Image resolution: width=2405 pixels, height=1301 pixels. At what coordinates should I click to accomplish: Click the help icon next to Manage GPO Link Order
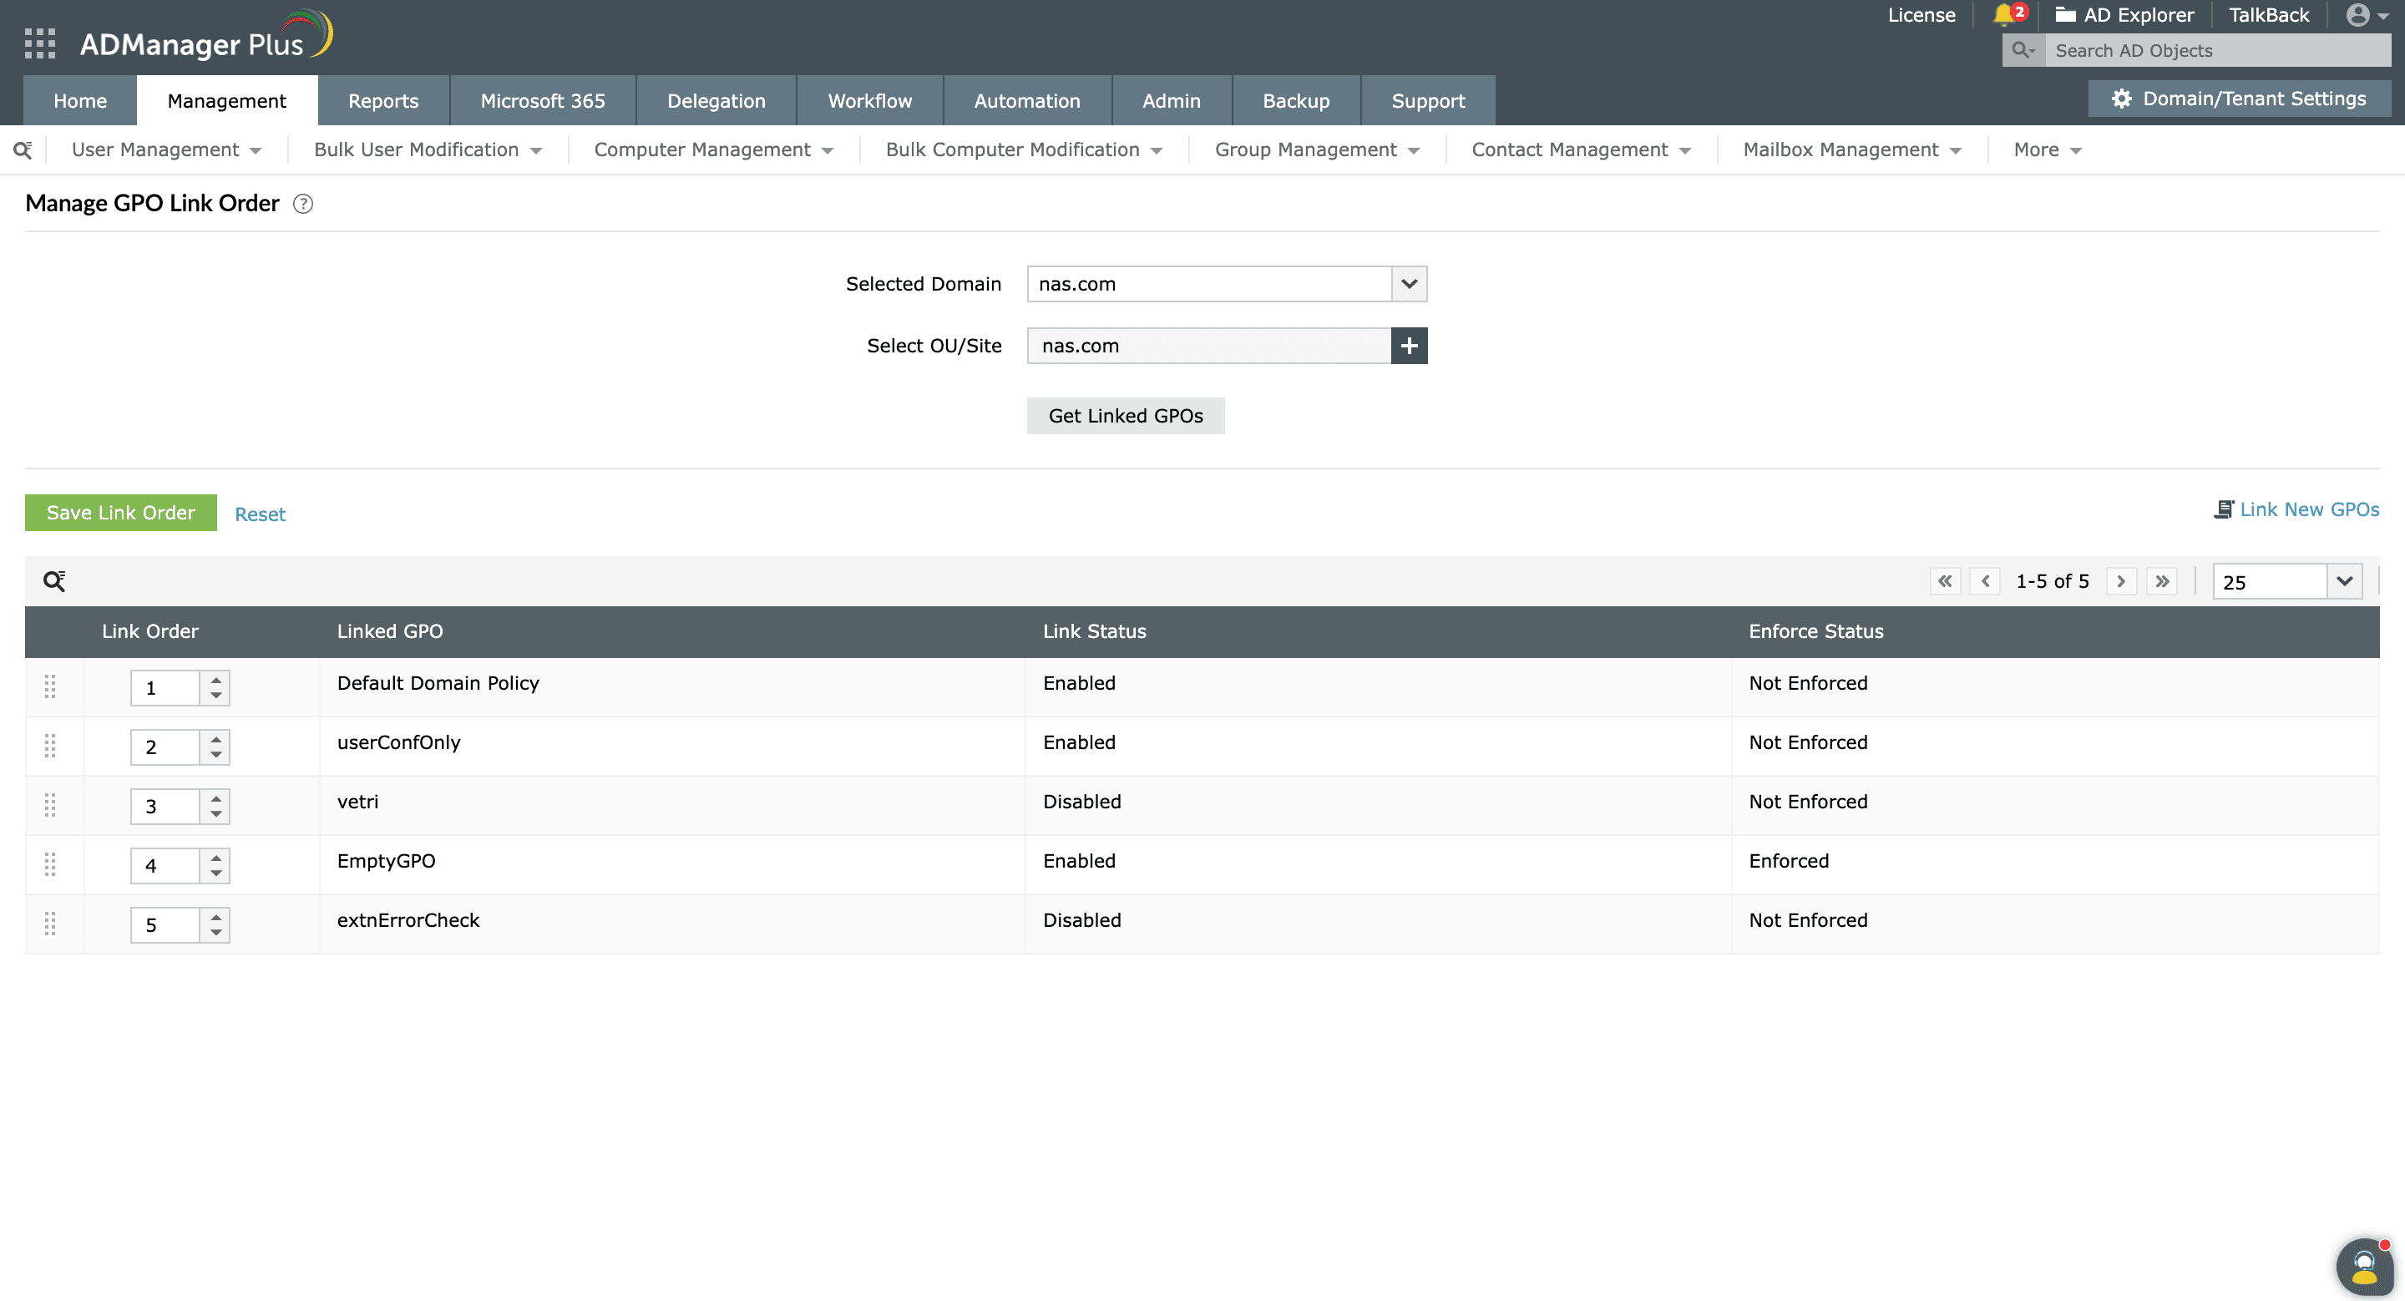click(x=303, y=204)
